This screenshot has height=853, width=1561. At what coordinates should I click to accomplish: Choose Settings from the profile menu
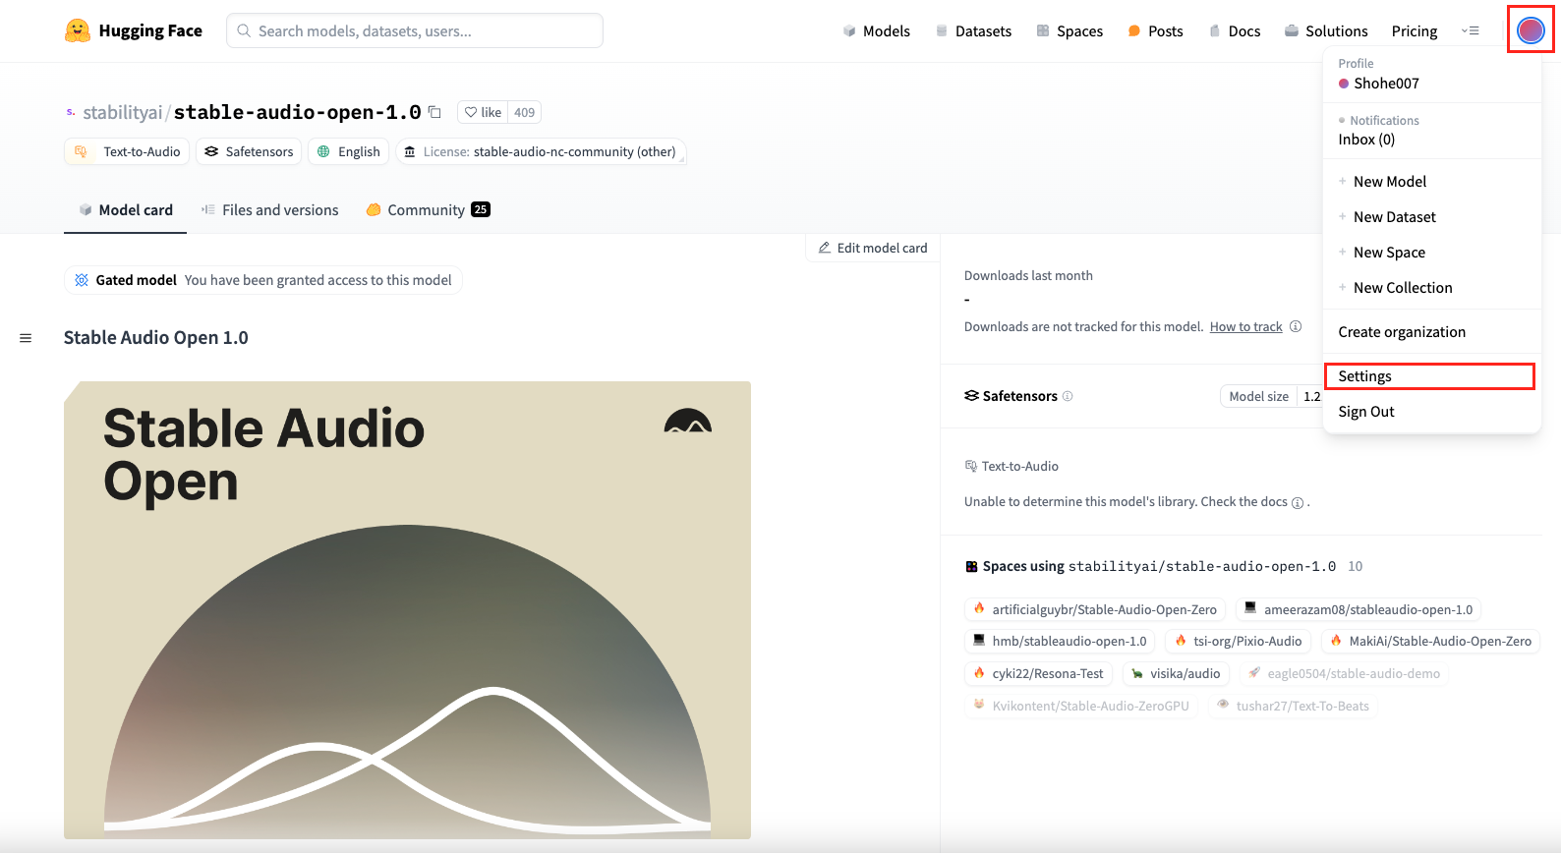(1364, 376)
